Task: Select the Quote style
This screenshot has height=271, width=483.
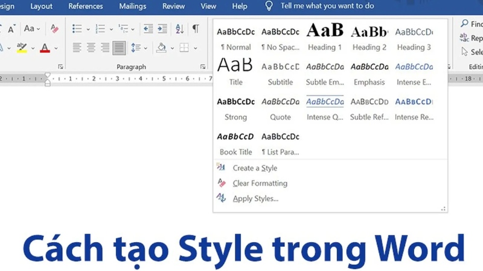Action: [280, 108]
